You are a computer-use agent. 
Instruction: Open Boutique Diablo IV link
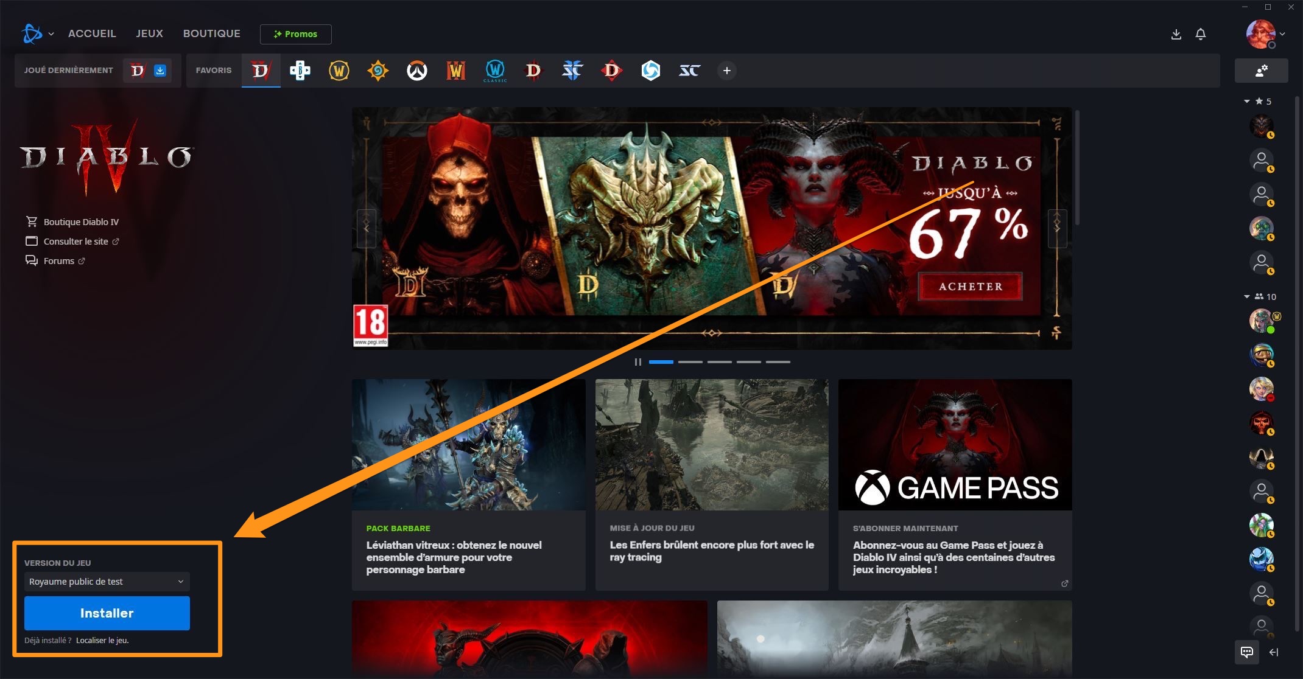point(72,222)
